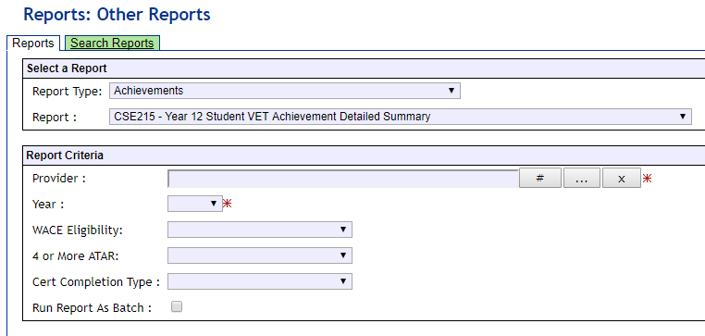Select the CSE215 Year 12 report dropdown

[x=401, y=117]
